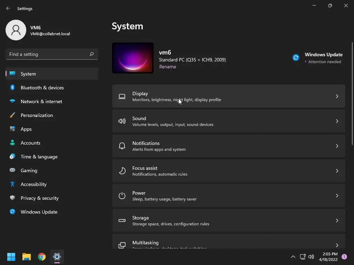Click the Display label text

click(140, 94)
